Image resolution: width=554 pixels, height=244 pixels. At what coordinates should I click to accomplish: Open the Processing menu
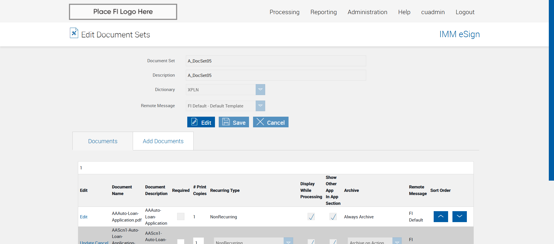coord(285,12)
